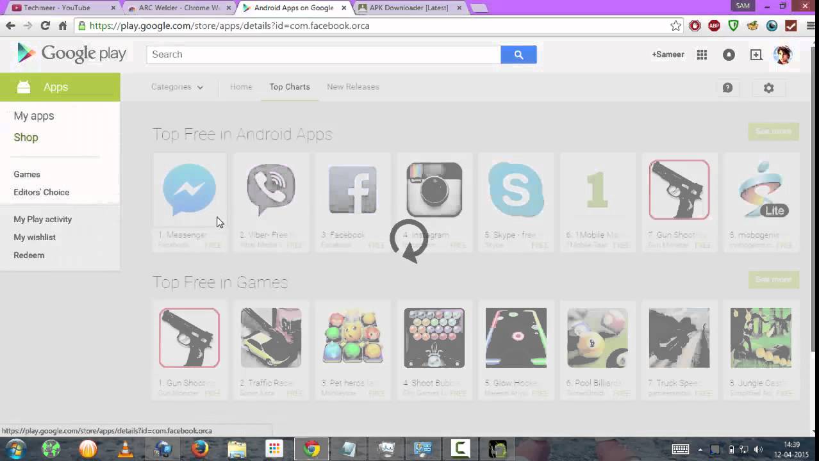Viewport: 819px width, 461px height.
Task: Select Shop in the sidebar
Action: 26,138
